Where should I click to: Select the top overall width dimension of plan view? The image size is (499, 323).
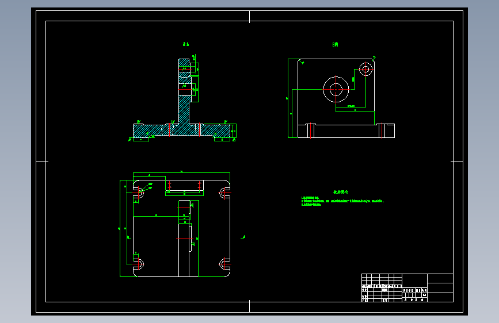(x=181, y=173)
